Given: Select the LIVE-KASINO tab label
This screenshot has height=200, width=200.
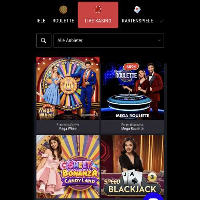Looking at the screenshot, I should coord(98,21).
